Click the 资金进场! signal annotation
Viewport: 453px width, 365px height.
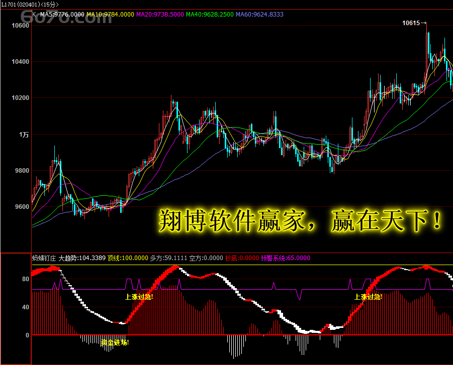point(115,342)
